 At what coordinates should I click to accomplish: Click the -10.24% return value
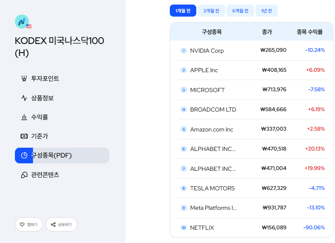pos(315,50)
